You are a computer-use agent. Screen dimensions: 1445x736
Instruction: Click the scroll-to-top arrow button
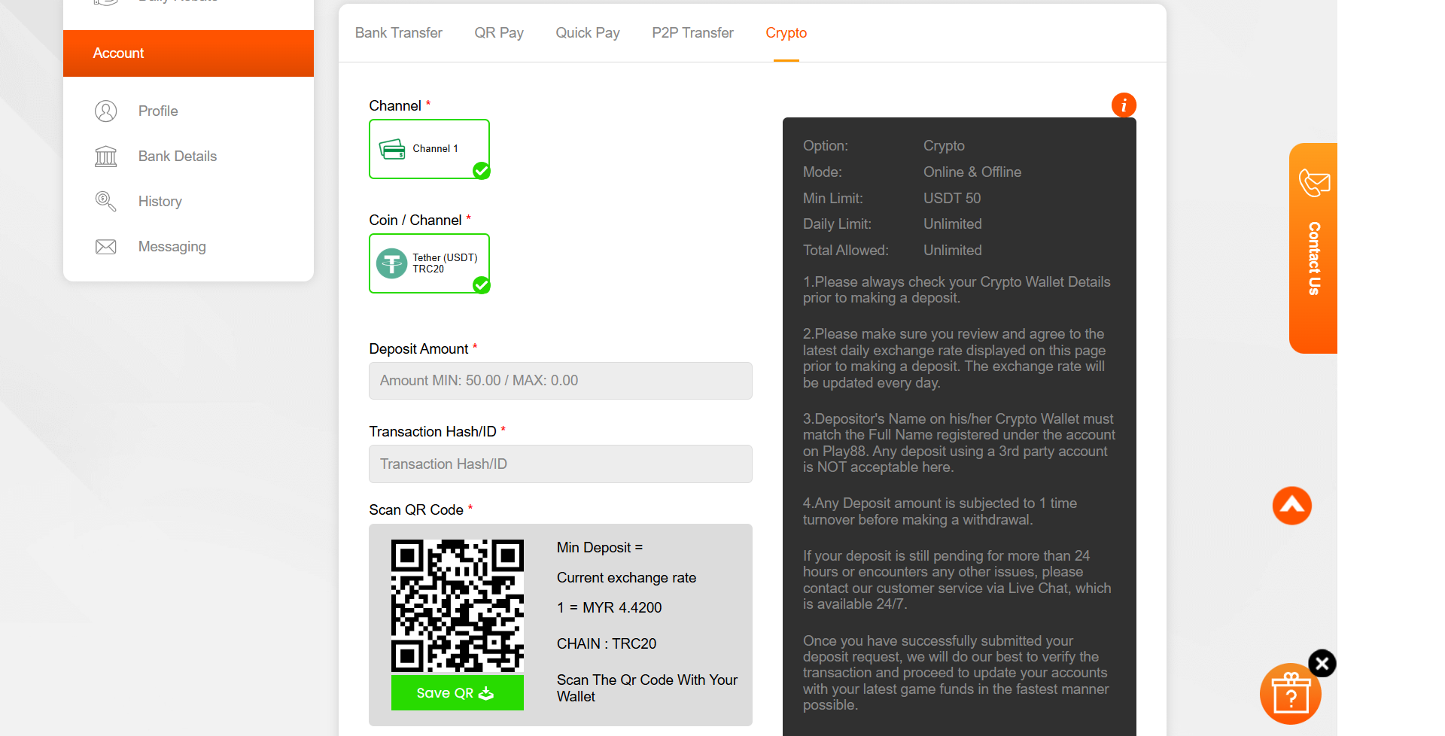[1291, 506]
